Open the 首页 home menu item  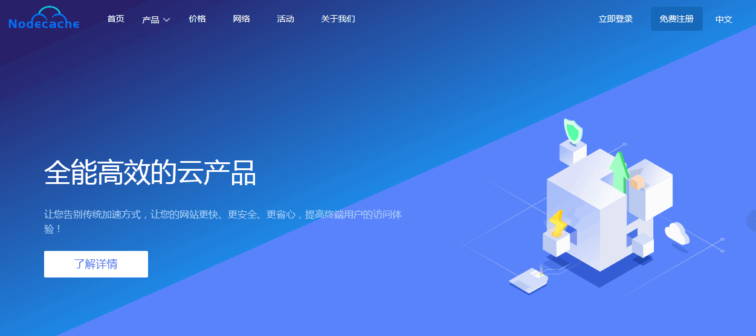click(x=115, y=19)
